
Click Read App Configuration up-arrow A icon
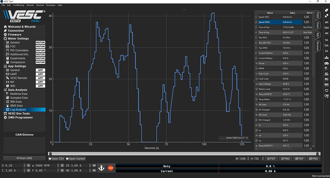327,40
